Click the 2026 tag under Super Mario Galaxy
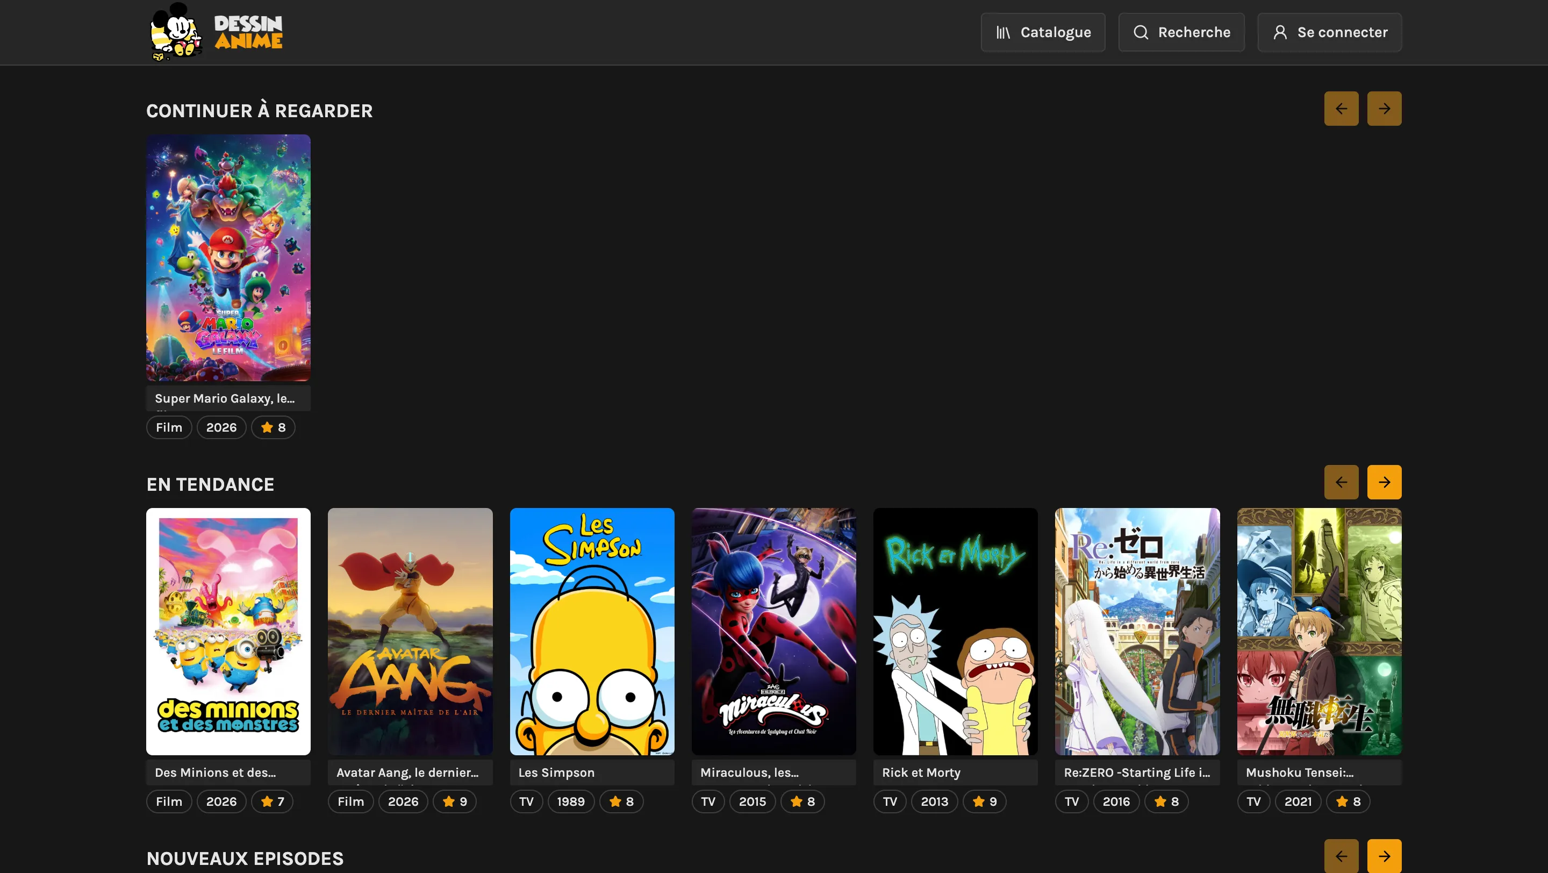Viewport: 1548px width, 873px height. click(221, 427)
